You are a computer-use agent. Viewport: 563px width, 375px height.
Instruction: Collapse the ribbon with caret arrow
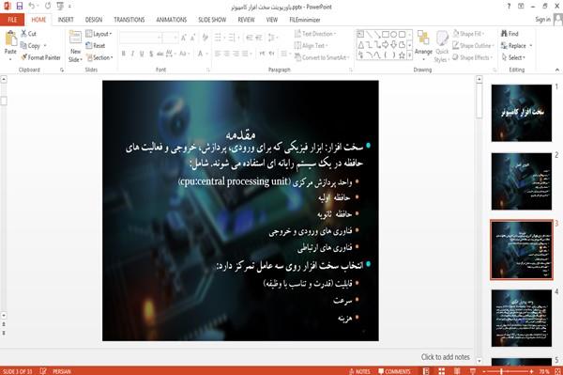click(x=556, y=70)
